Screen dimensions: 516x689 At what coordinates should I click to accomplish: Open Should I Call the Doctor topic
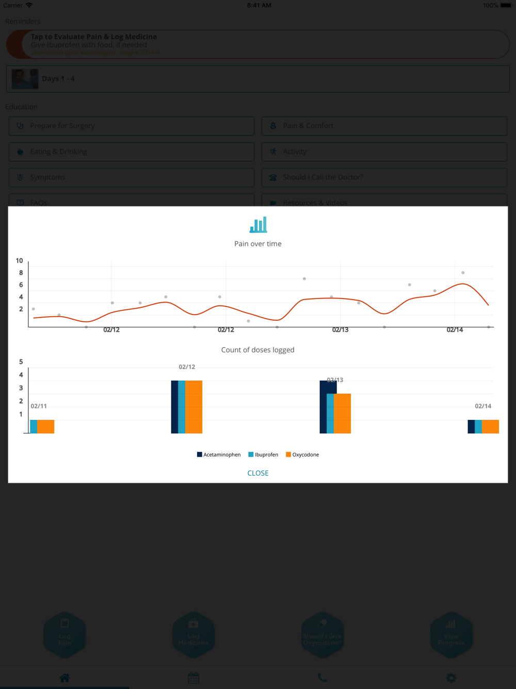(x=384, y=178)
